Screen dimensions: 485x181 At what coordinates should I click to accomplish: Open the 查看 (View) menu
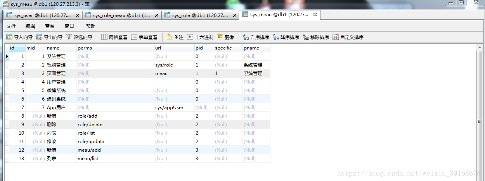50,26
